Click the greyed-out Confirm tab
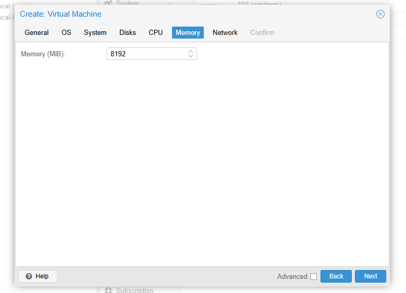 click(262, 32)
